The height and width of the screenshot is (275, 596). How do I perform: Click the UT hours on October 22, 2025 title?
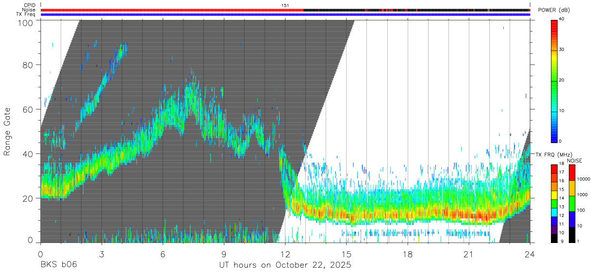285,265
